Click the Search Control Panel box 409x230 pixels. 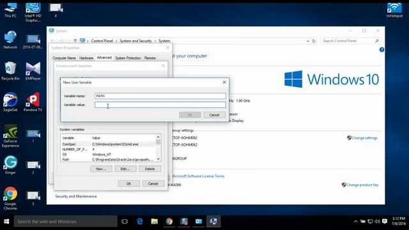pyautogui.click(x=350, y=41)
